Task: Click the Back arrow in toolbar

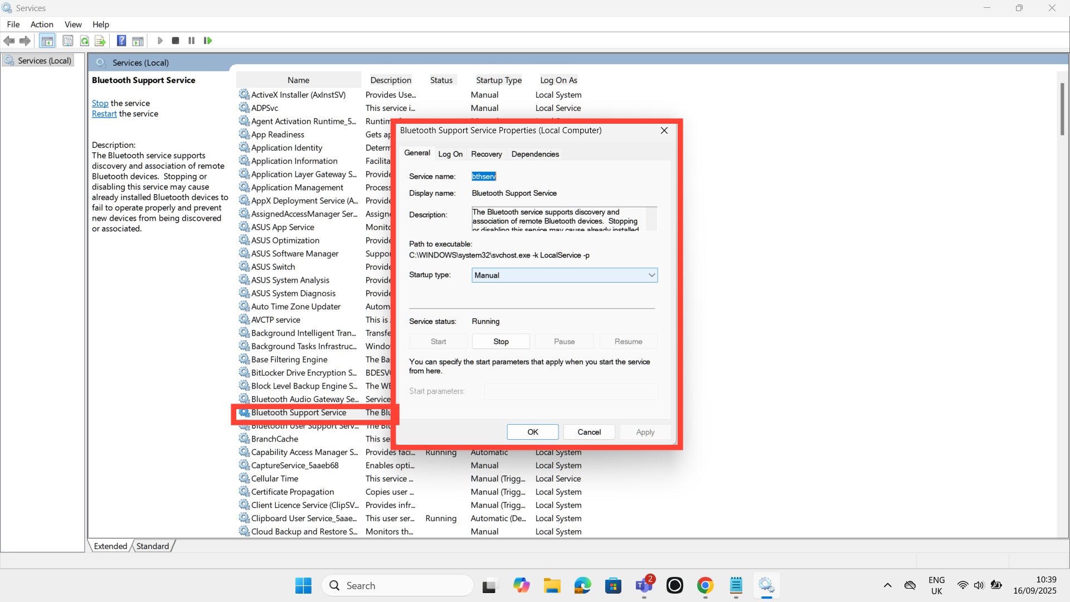Action: pyautogui.click(x=9, y=41)
